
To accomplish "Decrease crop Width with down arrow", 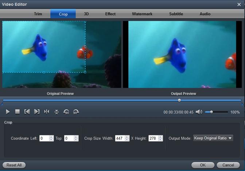I will 127,140.
